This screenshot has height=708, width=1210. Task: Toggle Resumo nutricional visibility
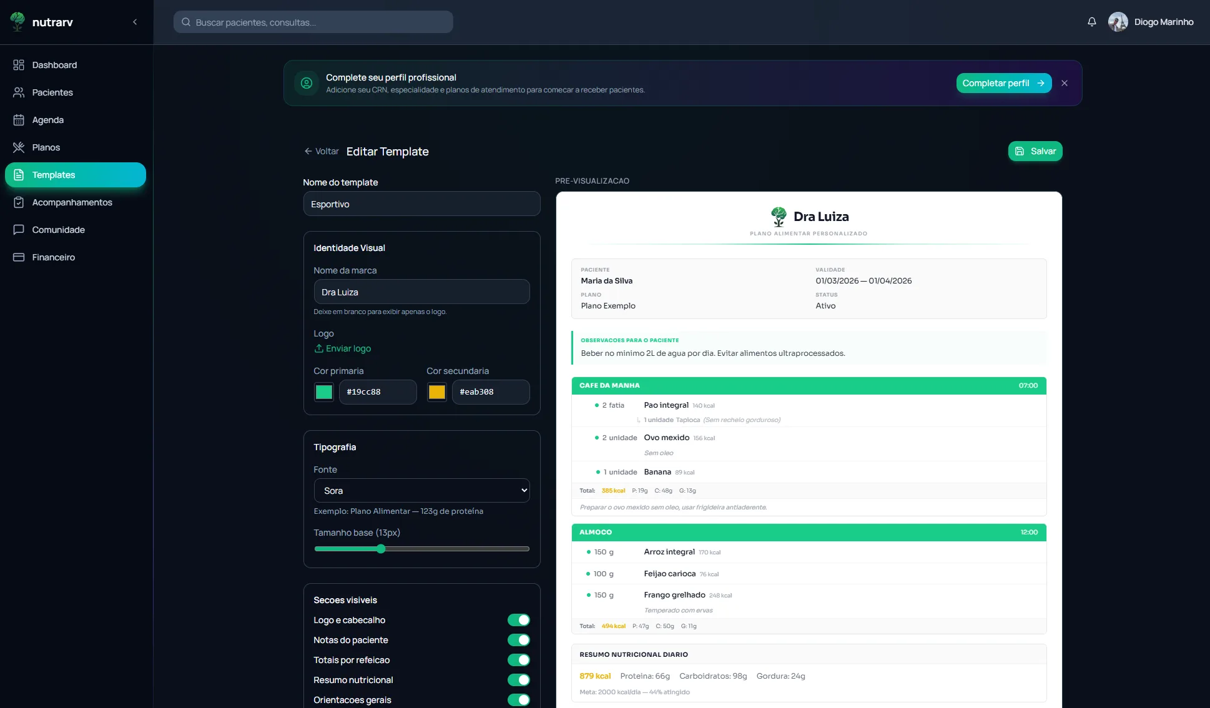coord(518,680)
